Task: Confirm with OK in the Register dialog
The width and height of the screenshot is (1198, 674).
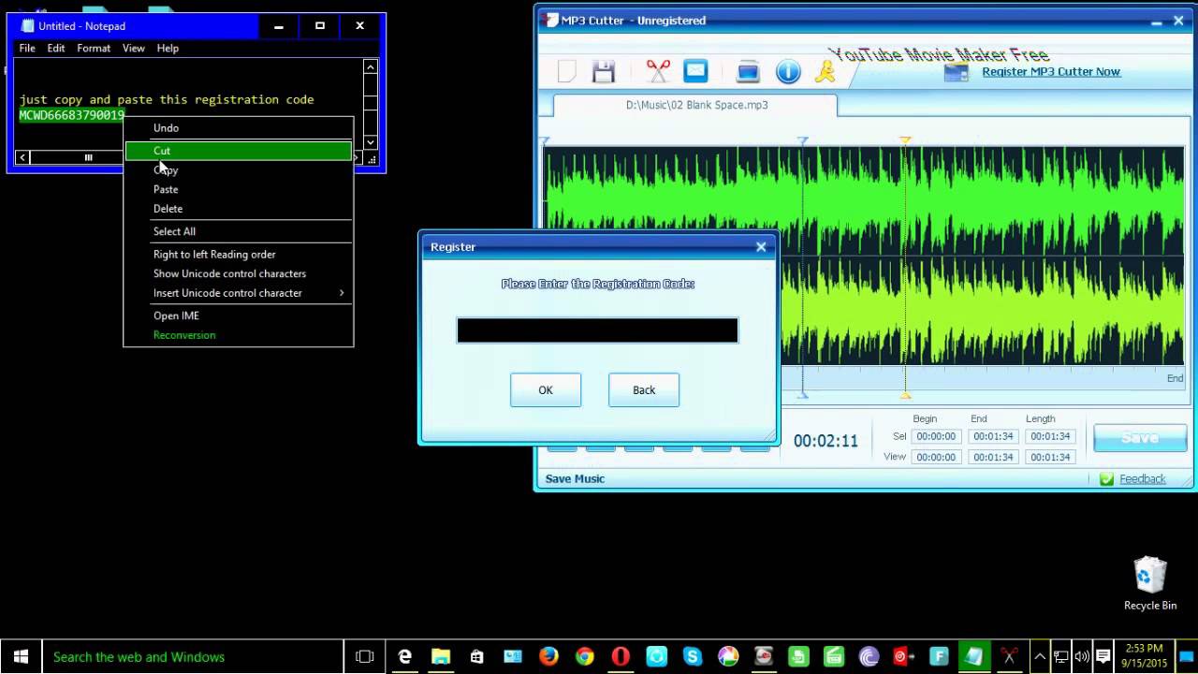Action: click(546, 390)
